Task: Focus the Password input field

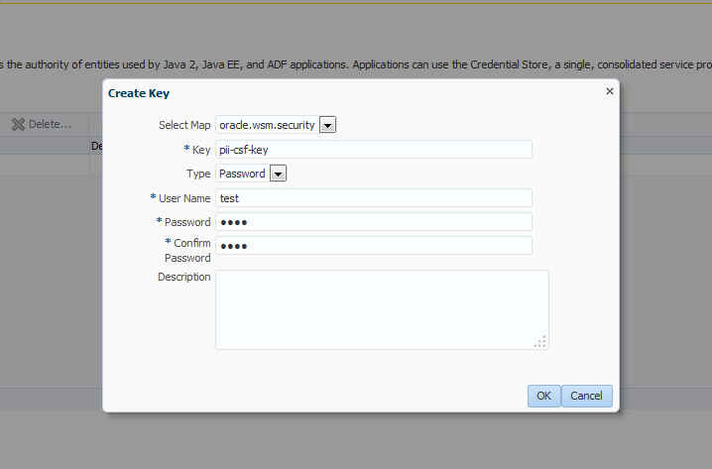Action: [x=374, y=222]
